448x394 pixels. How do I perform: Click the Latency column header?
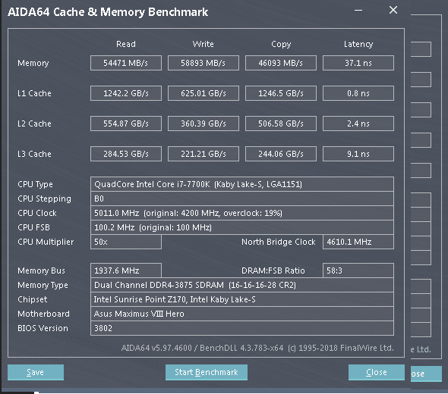coord(358,44)
